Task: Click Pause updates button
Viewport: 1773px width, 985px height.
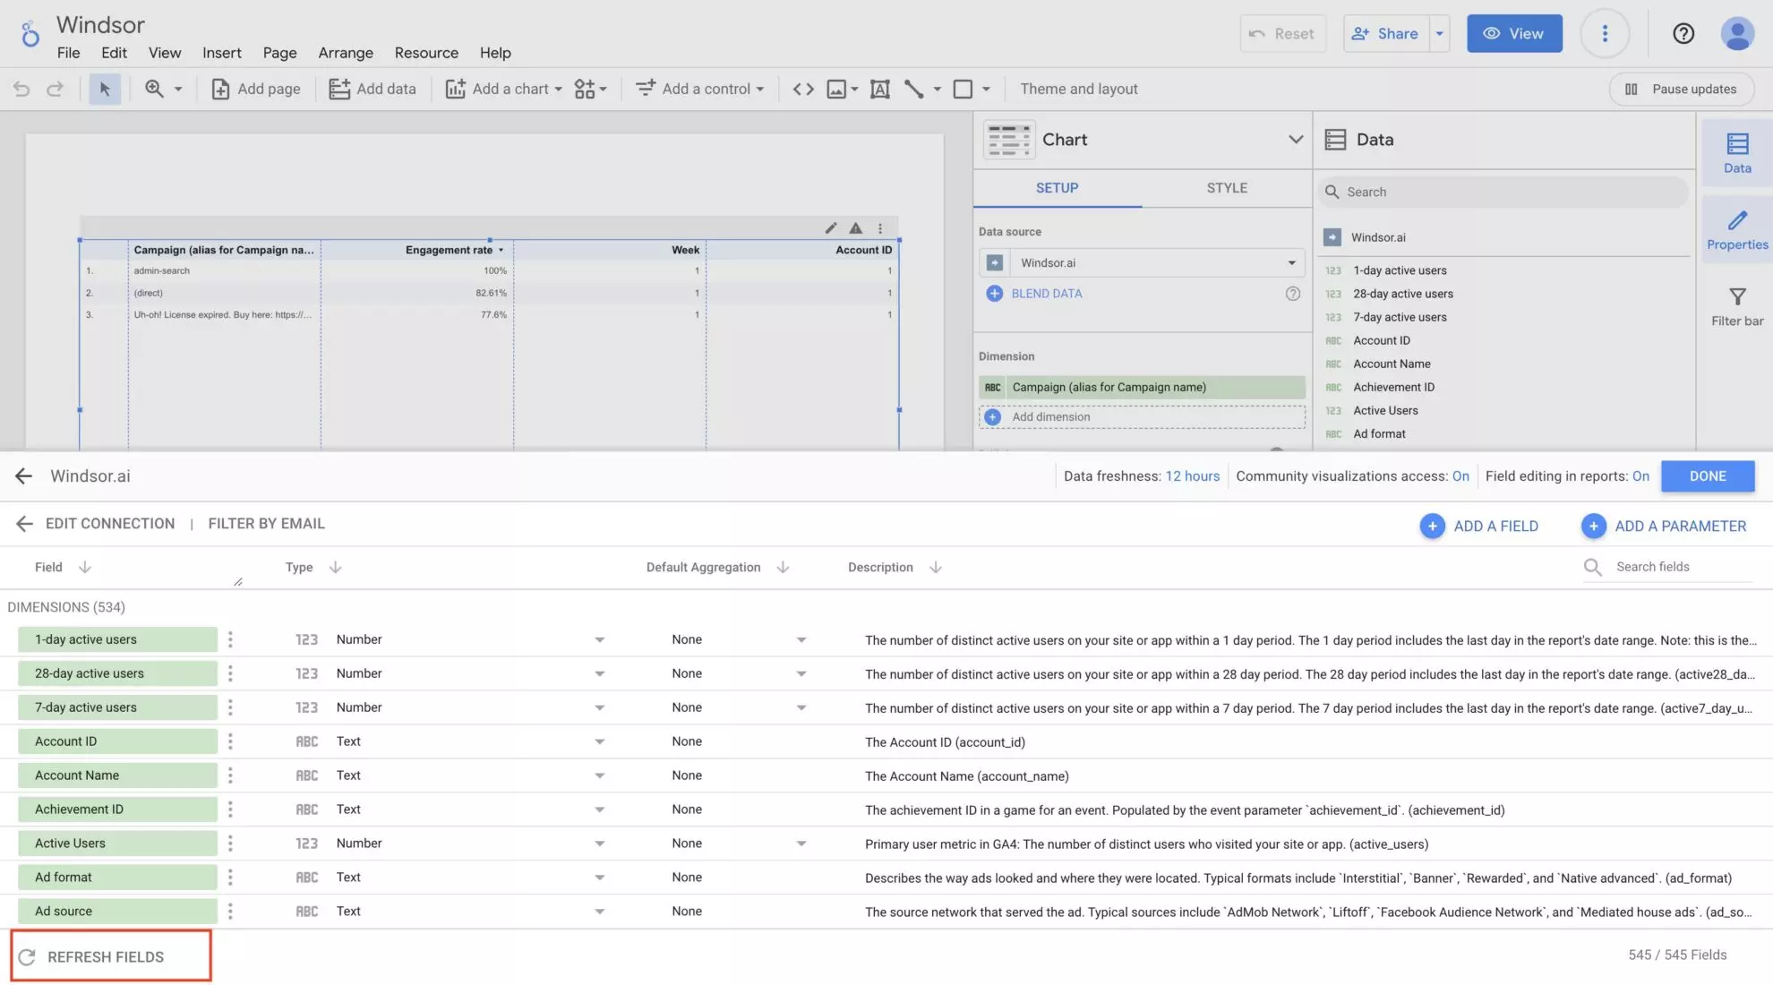Action: 1682,89
